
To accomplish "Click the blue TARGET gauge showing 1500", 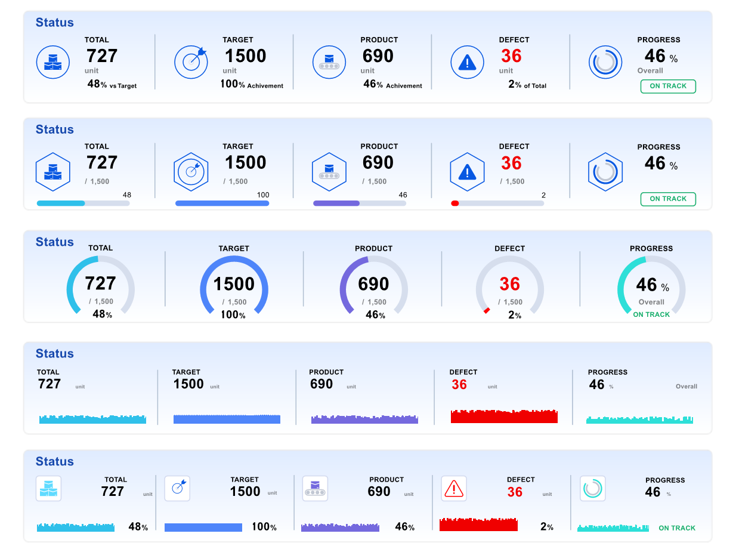I will tap(234, 285).
